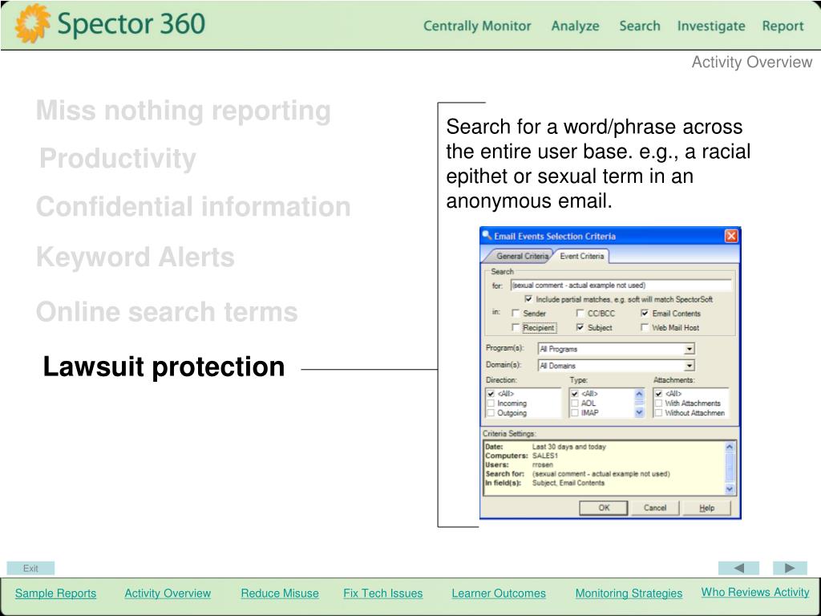The width and height of the screenshot is (821, 616).
Task: Click the Exit button
Action: (30, 568)
